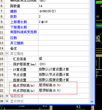Expand the 锚固搭接 group
102x110 pixels.
tap(7, 96)
